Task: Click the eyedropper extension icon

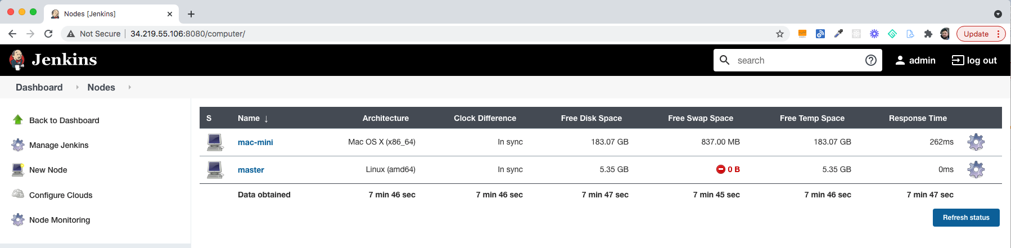Action: (838, 34)
